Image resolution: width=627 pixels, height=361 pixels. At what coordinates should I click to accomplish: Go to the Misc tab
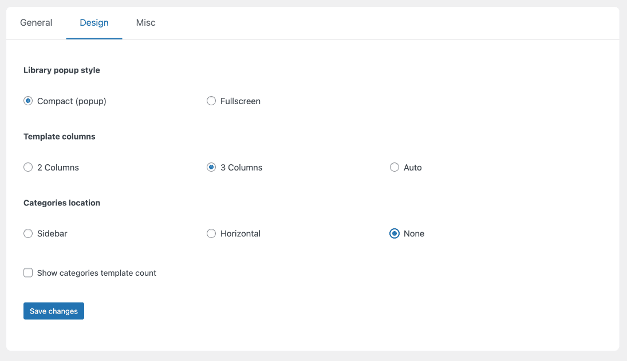[145, 23]
